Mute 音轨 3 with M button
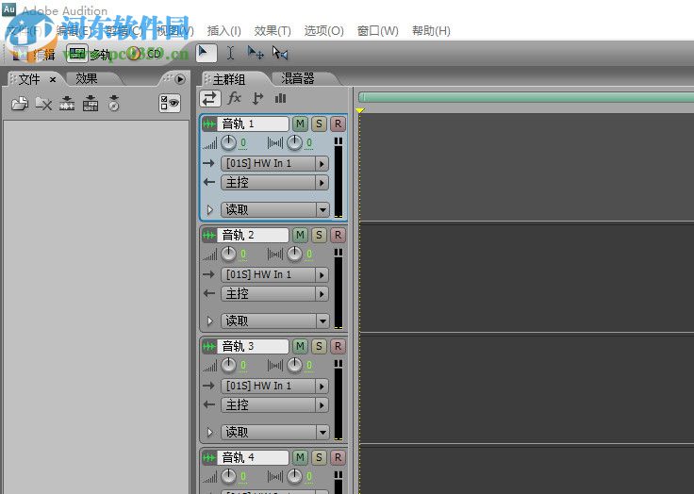694x494 pixels. [300, 347]
